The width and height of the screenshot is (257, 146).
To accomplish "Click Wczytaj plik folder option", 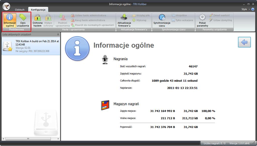I will click(x=141, y=15).
